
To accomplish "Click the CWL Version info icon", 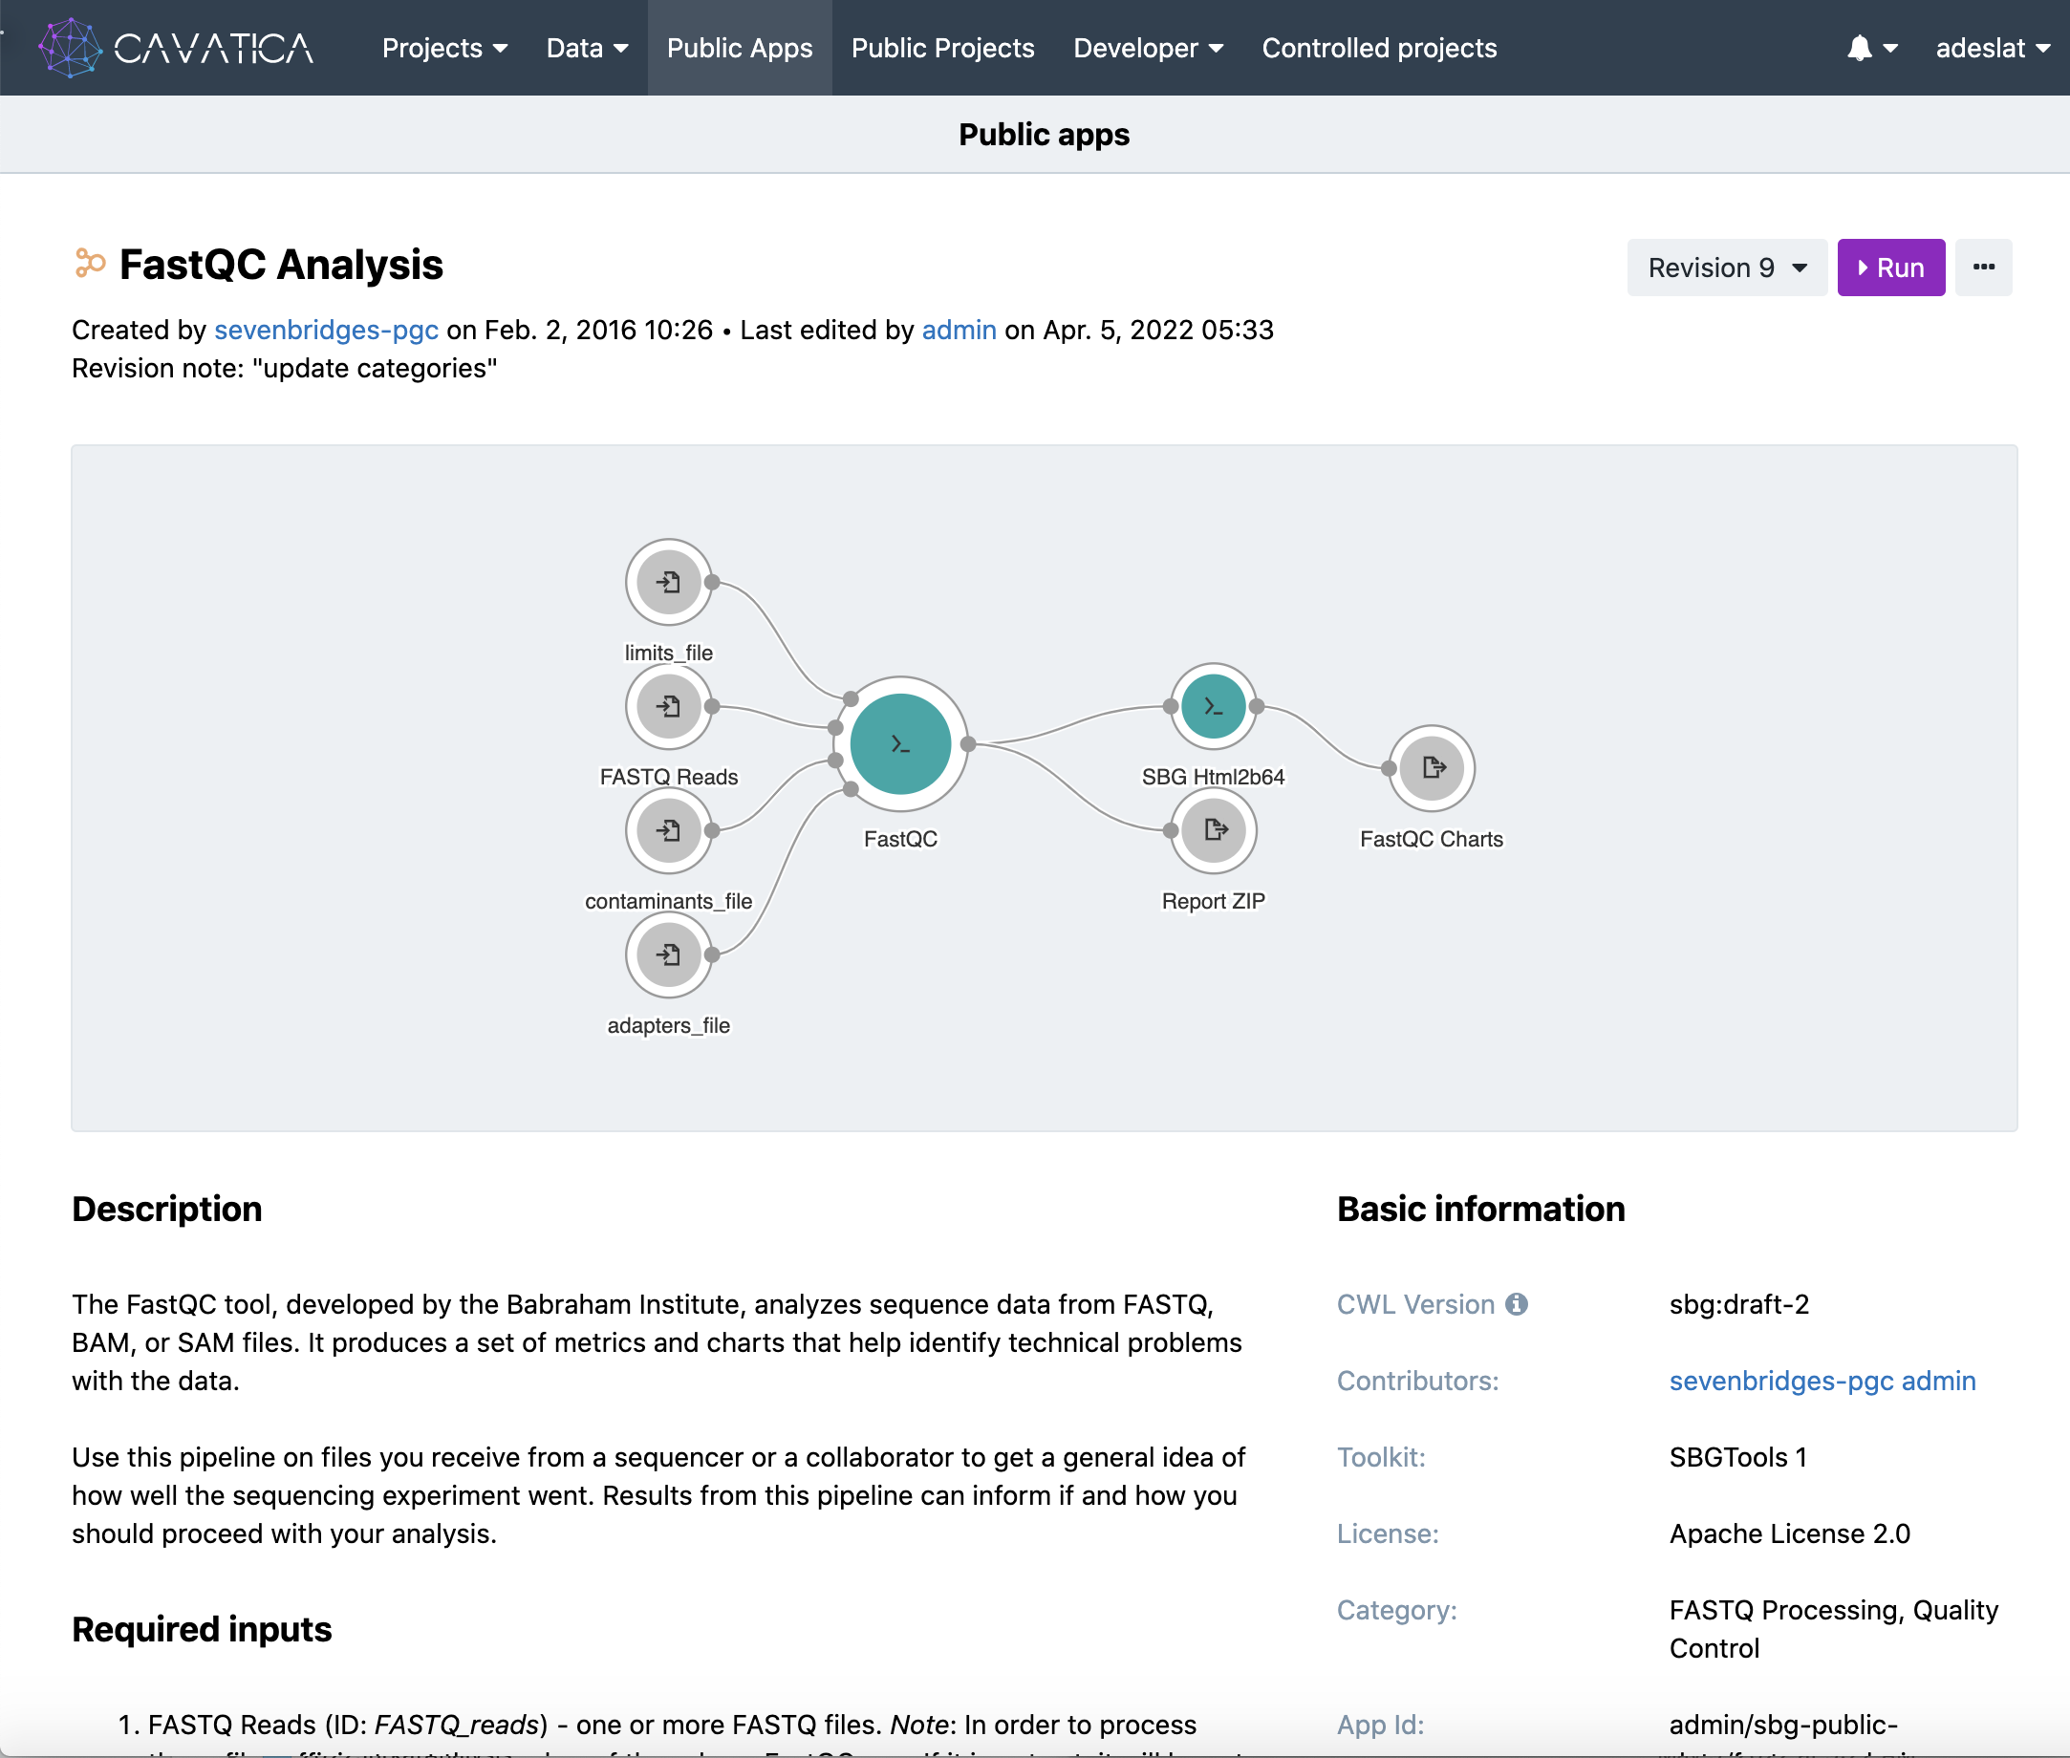I will click(1516, 1303).
